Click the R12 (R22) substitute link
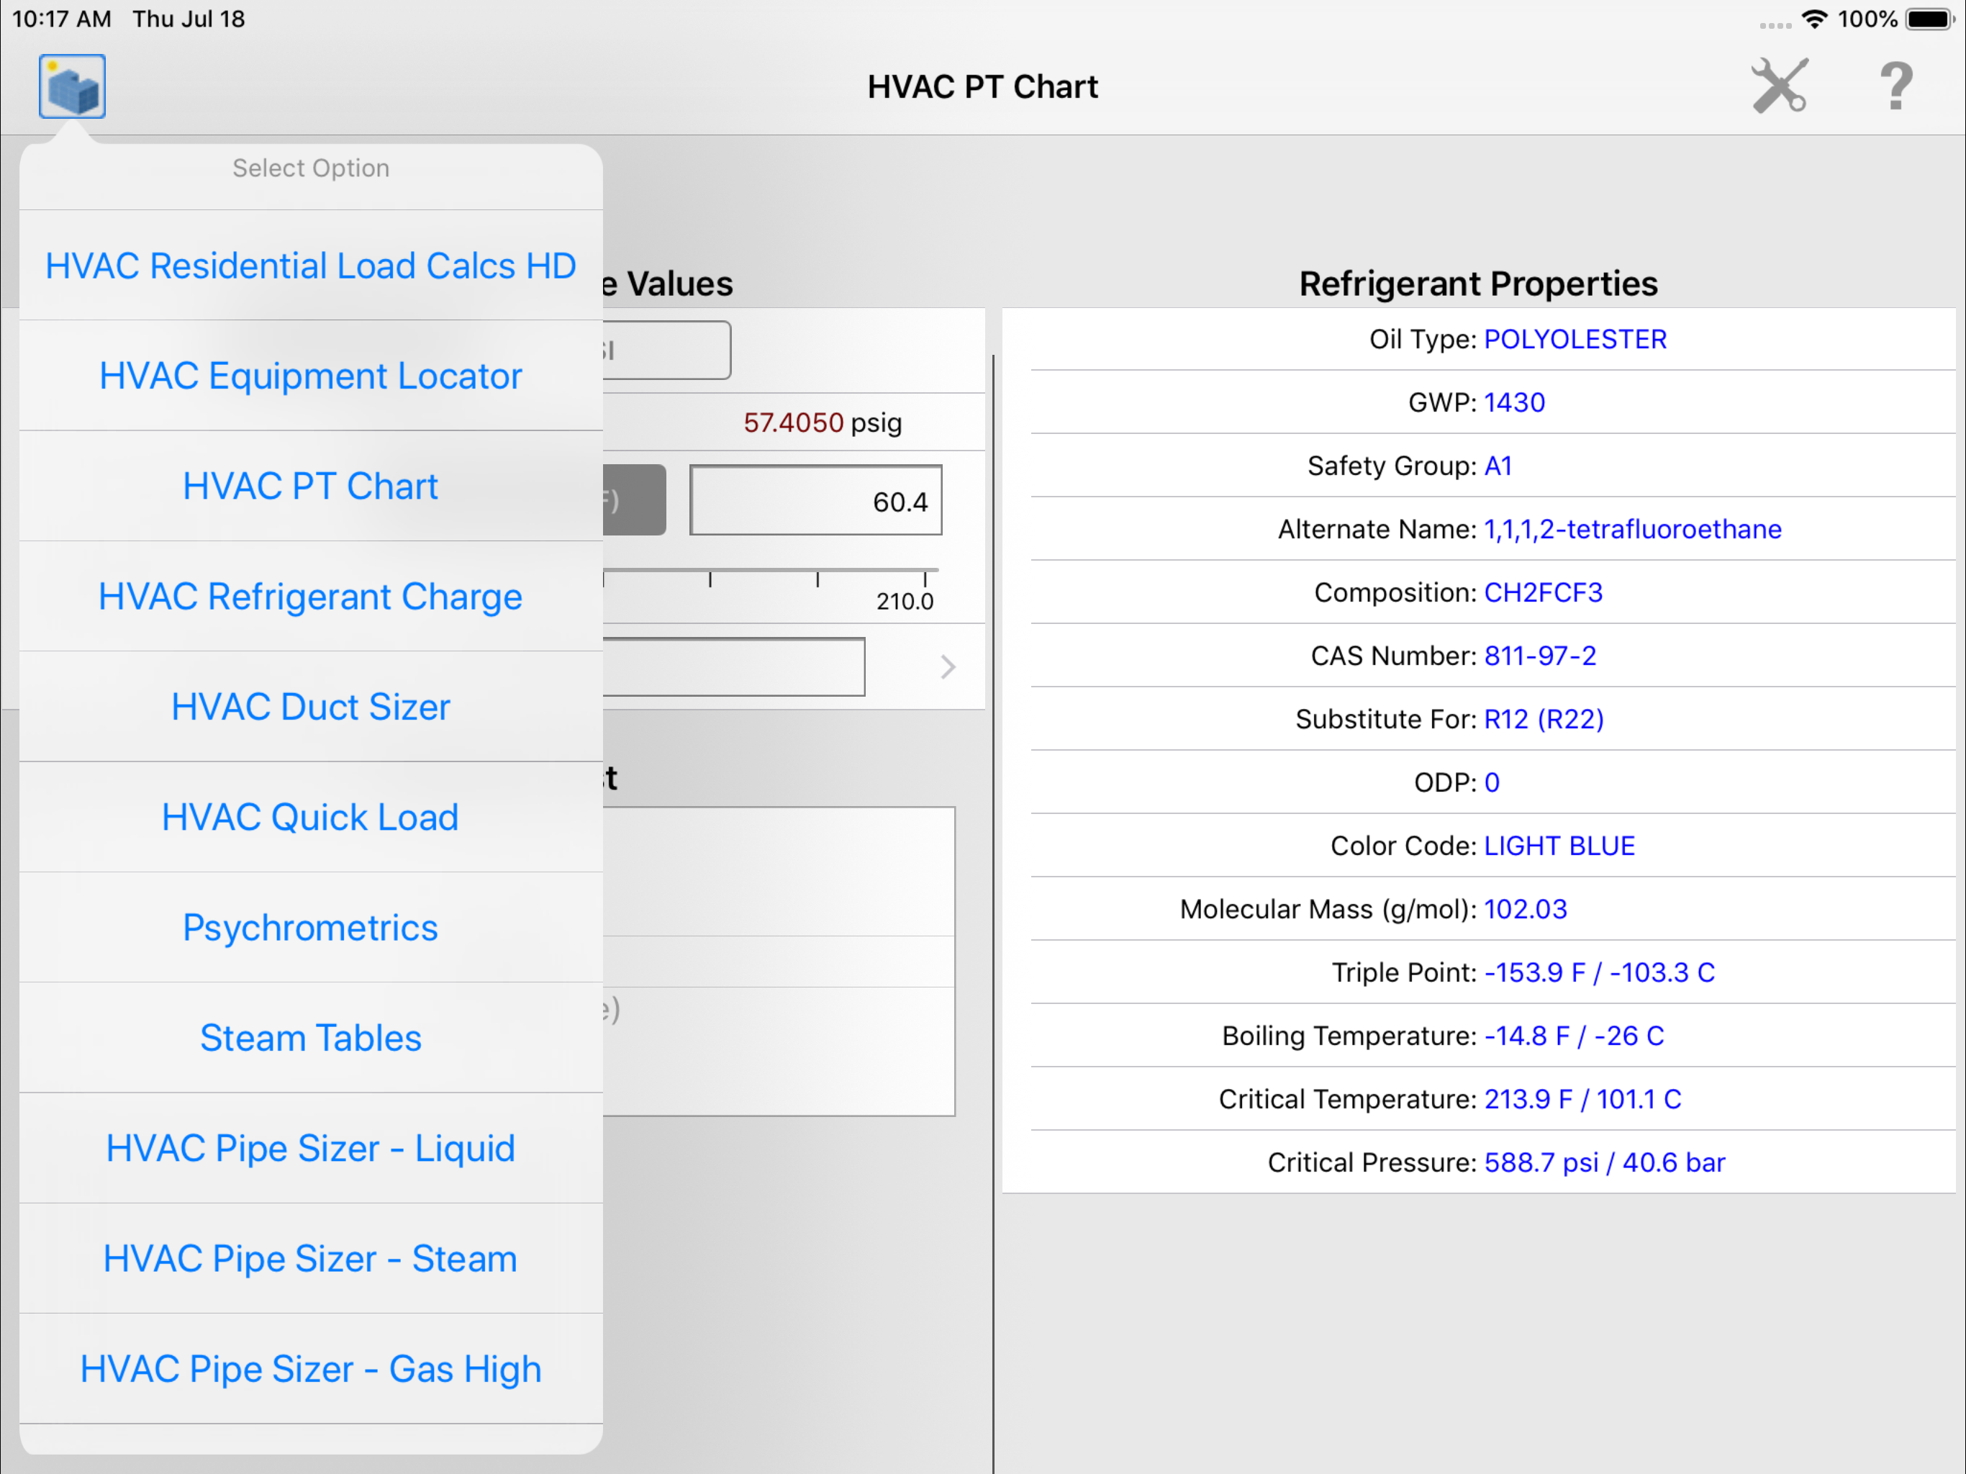 pyautogui.click(x=1543, y=719)
